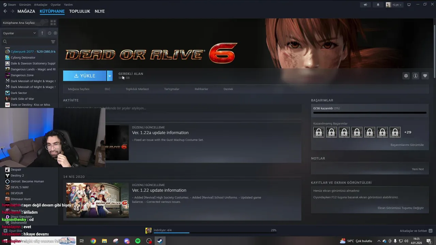Open the Tartışmalar link

172,89
